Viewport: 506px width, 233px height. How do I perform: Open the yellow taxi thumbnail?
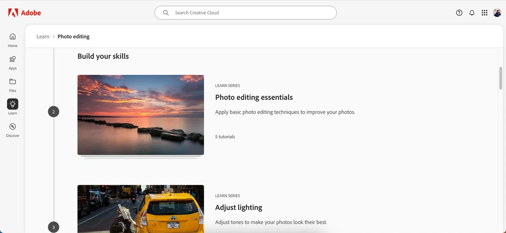(x=141, y=209)
